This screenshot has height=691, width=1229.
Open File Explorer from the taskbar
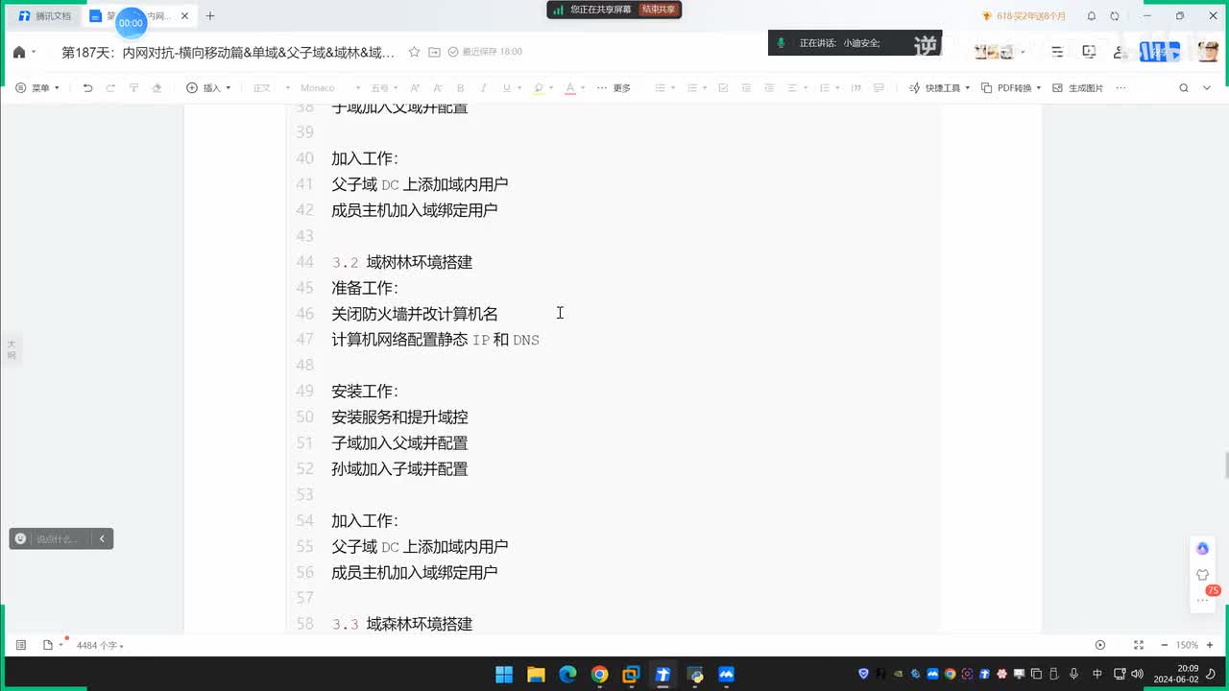point(536,675)
